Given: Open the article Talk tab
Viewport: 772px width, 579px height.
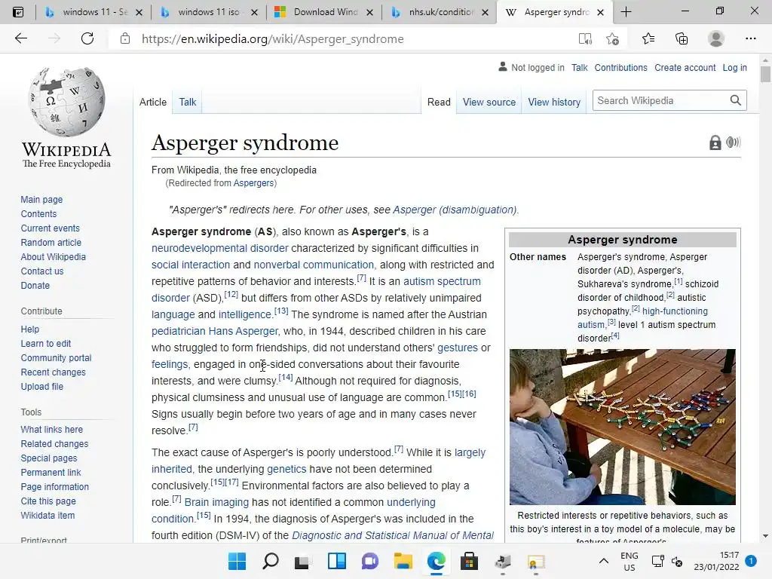Looking at the screenshot, I should 188,102.
